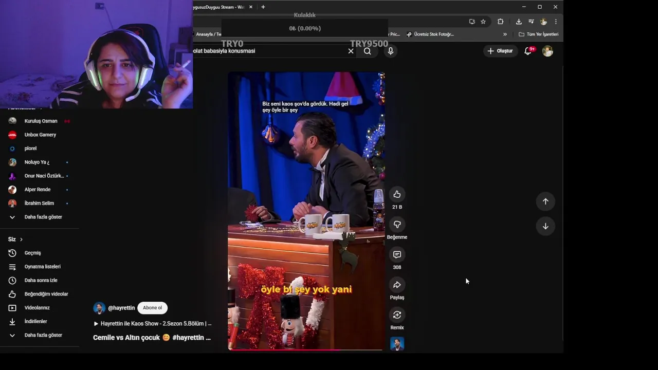Go to previous Short with up arrow

[x=545, y=201]
